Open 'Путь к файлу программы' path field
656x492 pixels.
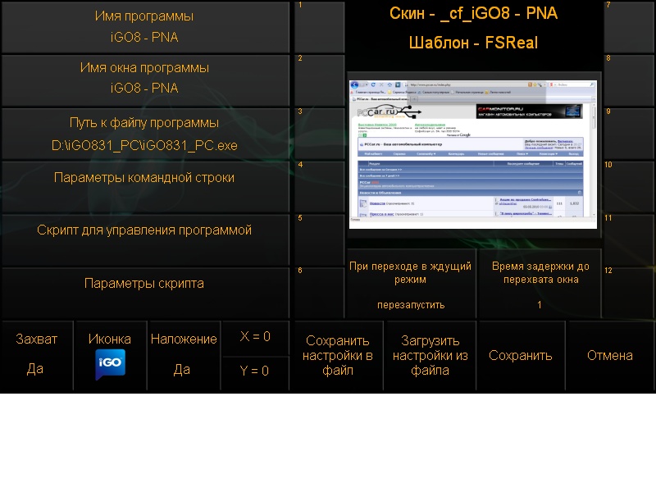145,134
